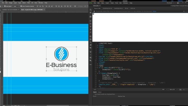Toggle Show Transform Controls checkbox
The width and height of the screenshot is (188, 106).
pyautogui.click(x=21, y=6)
